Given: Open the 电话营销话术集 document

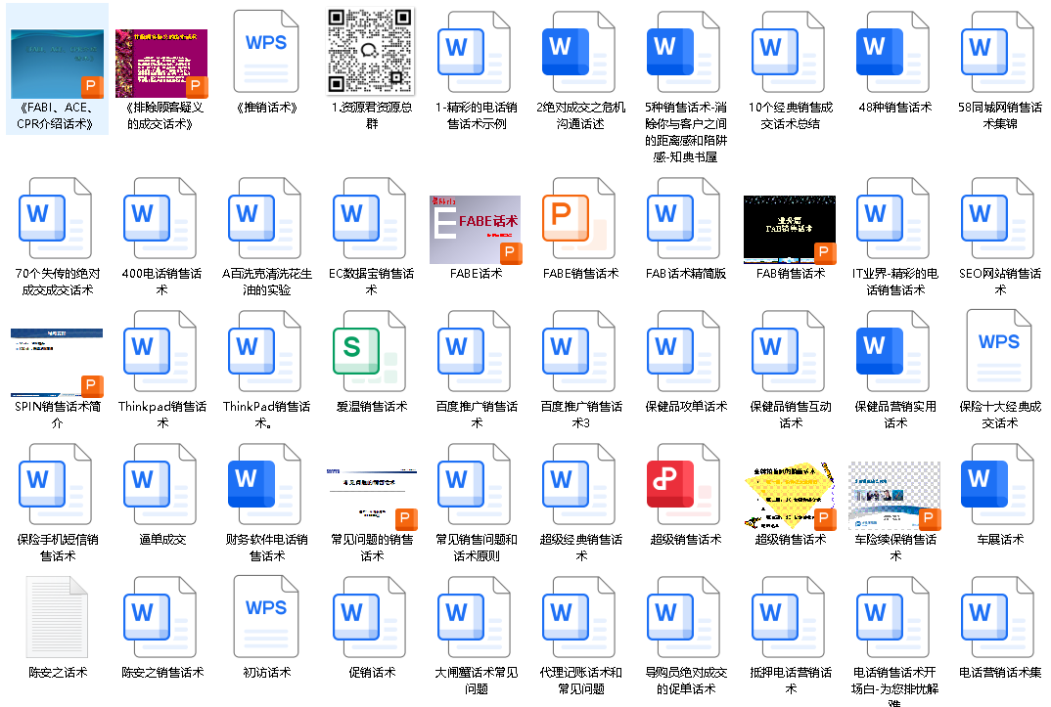Looking at the screenshot, I should (x=998, y=617).
